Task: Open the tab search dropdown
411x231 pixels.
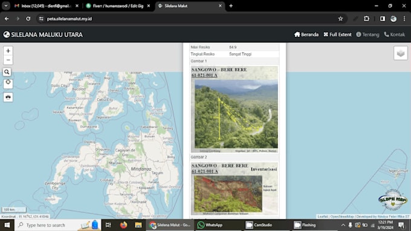Action: tap(6, 6)
